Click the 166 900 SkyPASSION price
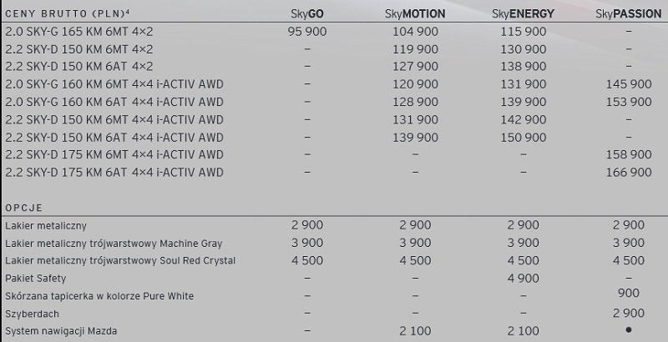Viewport: 668px width, 342px height. click(629, 173)
